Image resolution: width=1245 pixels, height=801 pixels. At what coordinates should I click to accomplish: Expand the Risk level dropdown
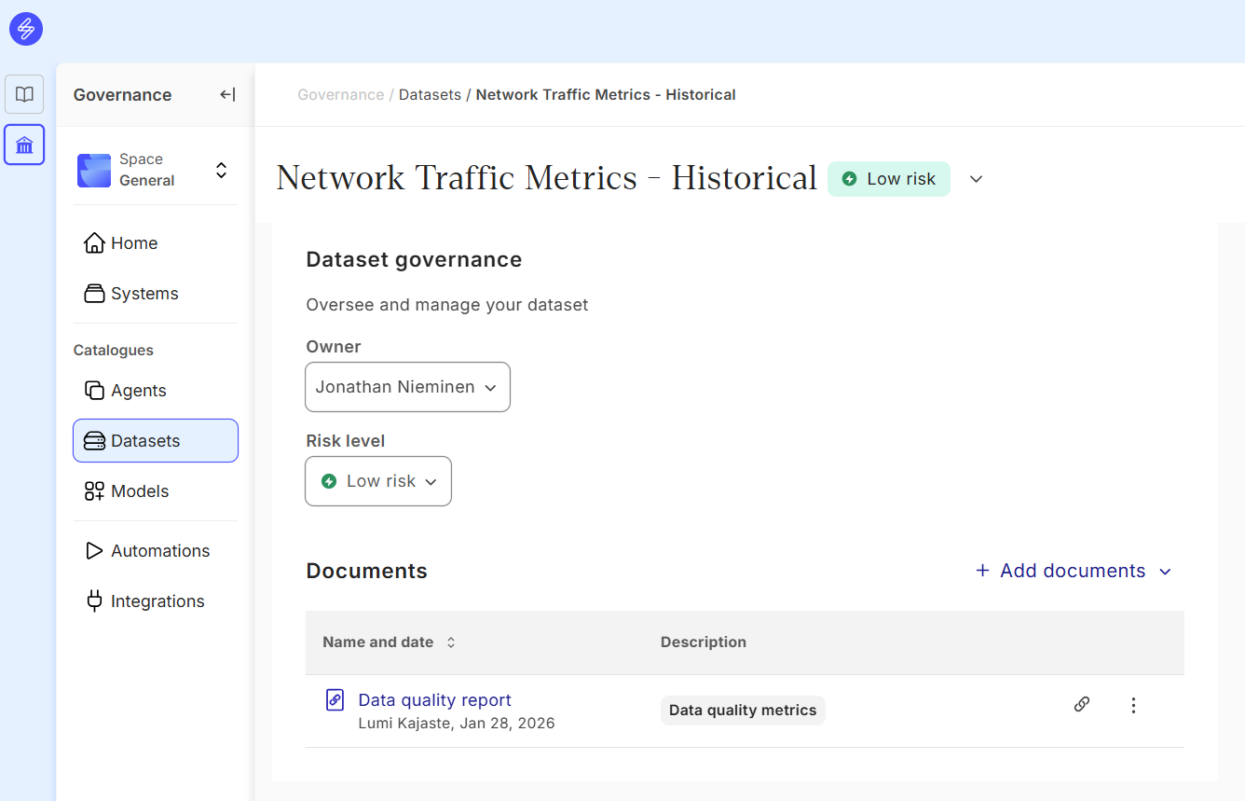378,481
